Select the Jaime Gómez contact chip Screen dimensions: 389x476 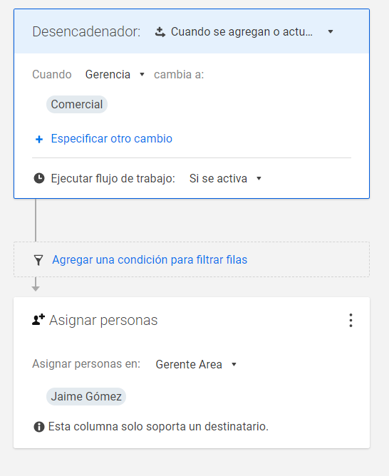(x=86, y=396)
